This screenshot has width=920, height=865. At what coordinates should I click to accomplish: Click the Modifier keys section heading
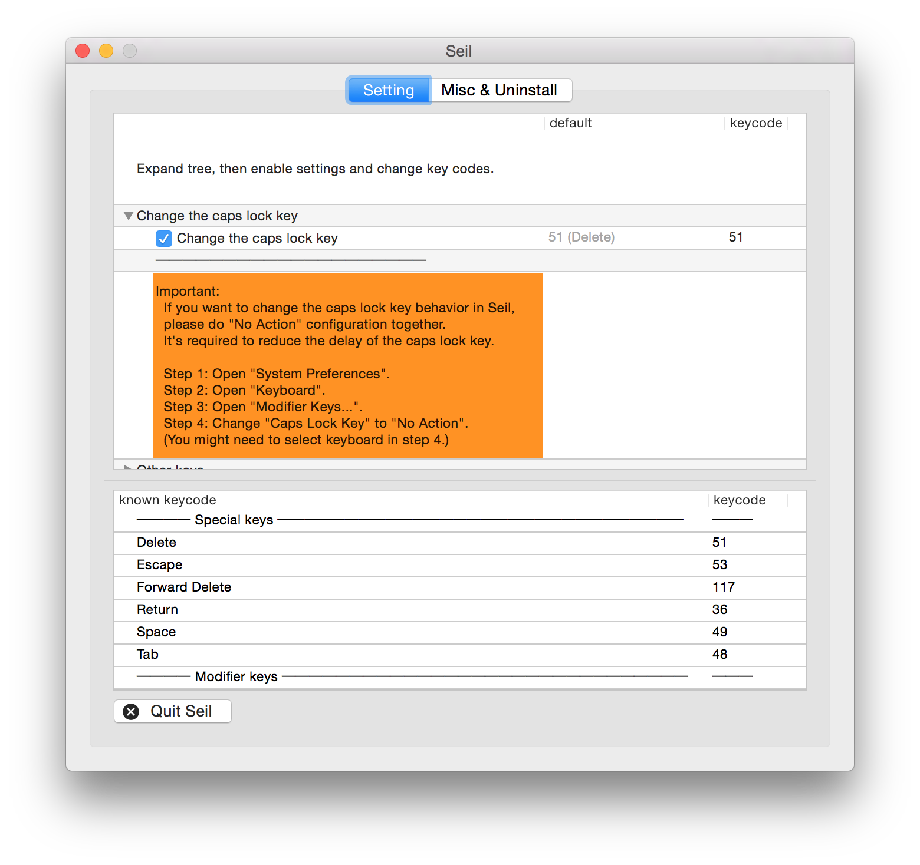236,677
